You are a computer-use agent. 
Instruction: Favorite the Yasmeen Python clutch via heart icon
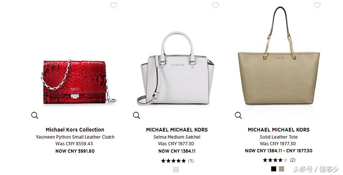pos(114,5)
